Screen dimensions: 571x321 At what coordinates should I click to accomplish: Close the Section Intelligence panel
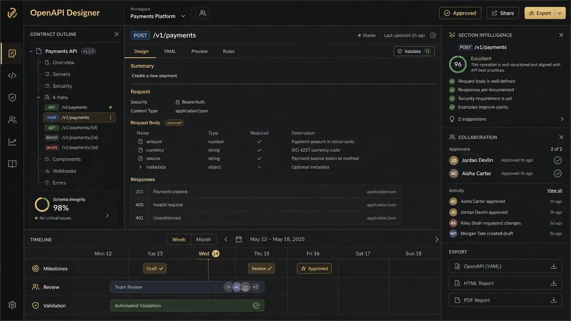(x=561, y=35)
